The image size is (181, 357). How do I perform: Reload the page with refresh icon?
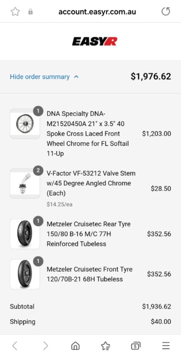pyautogui.click(x=166, y=11)
